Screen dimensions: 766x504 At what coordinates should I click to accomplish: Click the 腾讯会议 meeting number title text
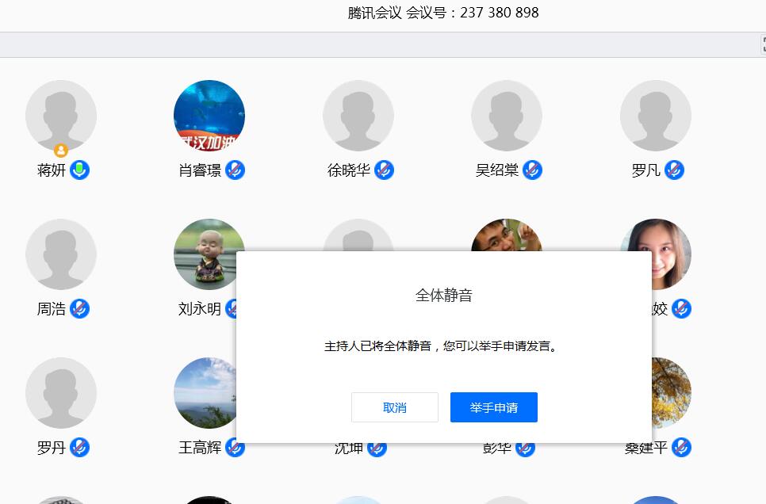coord(443,13)
